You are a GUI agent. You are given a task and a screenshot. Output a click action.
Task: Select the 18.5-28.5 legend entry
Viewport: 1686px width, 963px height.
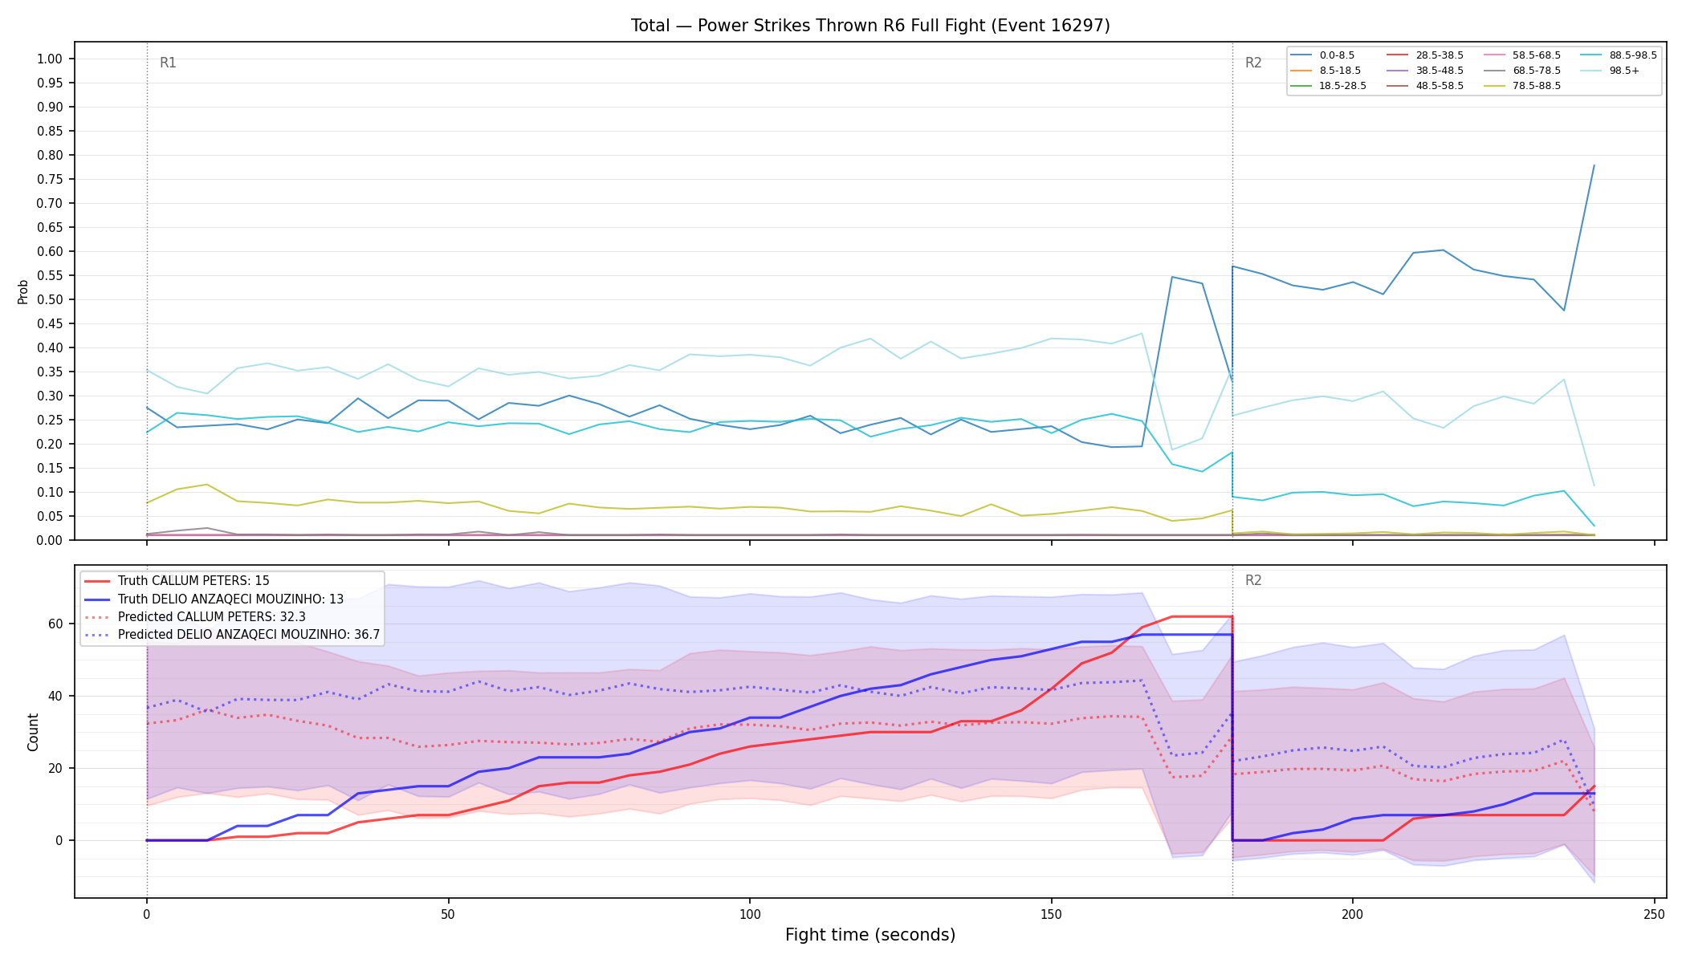(1329, 86)
